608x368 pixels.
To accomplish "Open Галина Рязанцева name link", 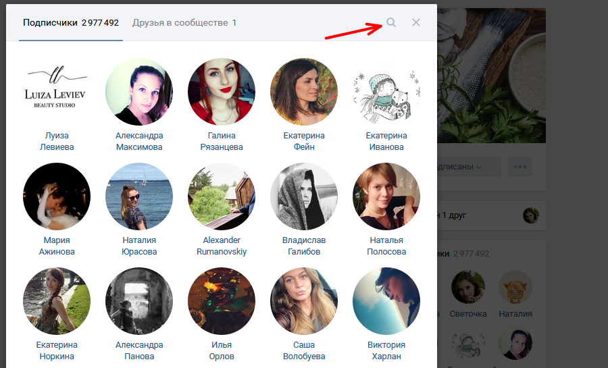I will click(x=222, y=141).
